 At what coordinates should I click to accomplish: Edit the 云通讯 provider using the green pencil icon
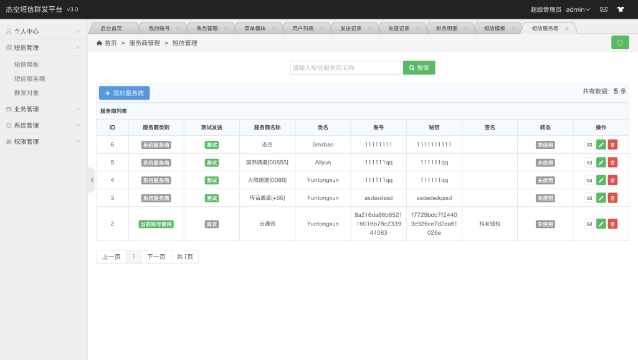[601, 223]
